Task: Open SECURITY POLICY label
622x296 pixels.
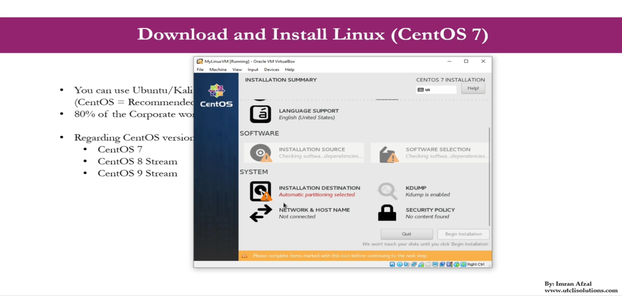Action: 430,210
